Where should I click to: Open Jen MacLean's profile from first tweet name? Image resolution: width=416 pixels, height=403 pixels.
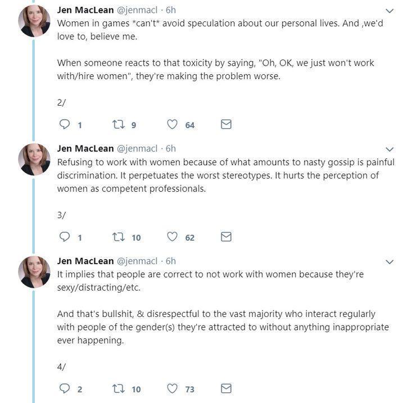coord(85,10)
